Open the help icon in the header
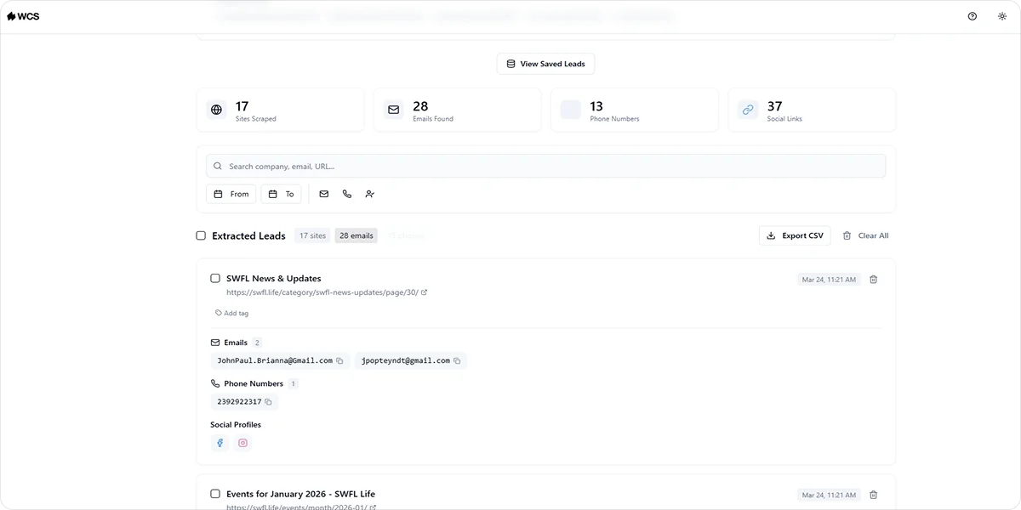 coord(973,16)
